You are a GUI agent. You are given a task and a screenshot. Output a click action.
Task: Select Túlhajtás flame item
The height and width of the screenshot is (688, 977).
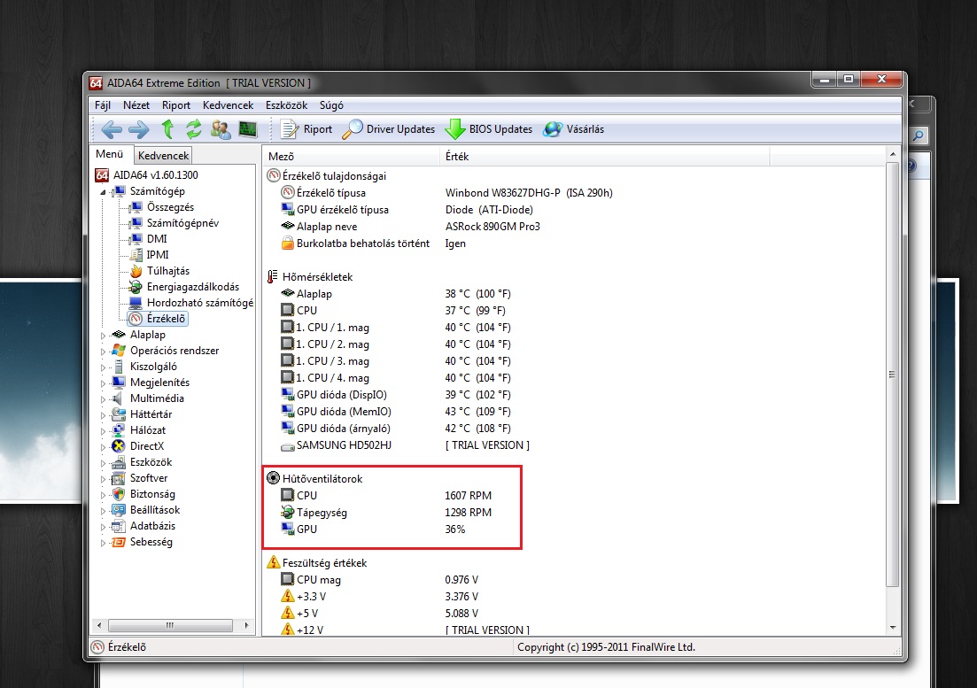pyautogui.click(x=168, y=271)
